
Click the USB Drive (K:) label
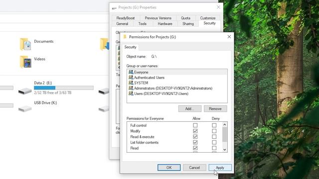pyautogui.click(x=45, y=103)
